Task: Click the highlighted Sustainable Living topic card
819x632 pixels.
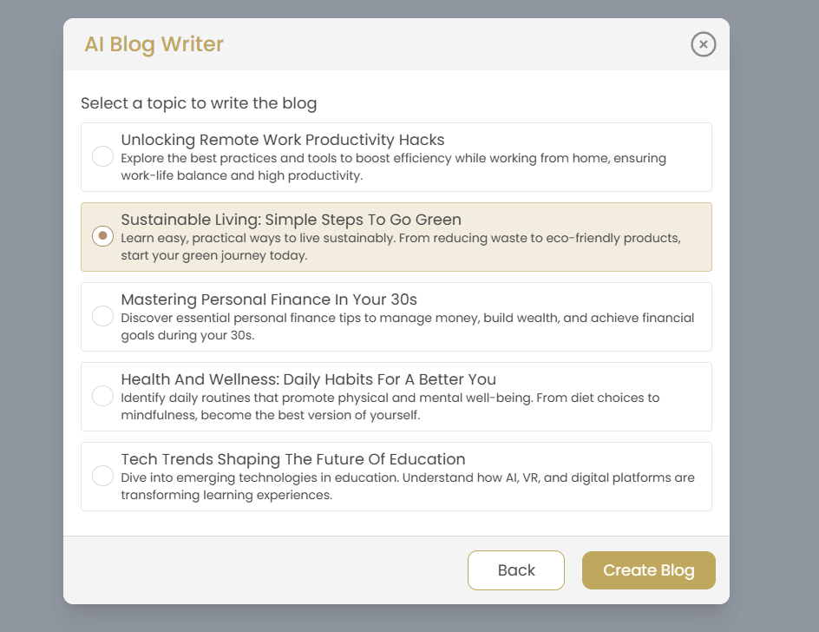Action: 396,236
